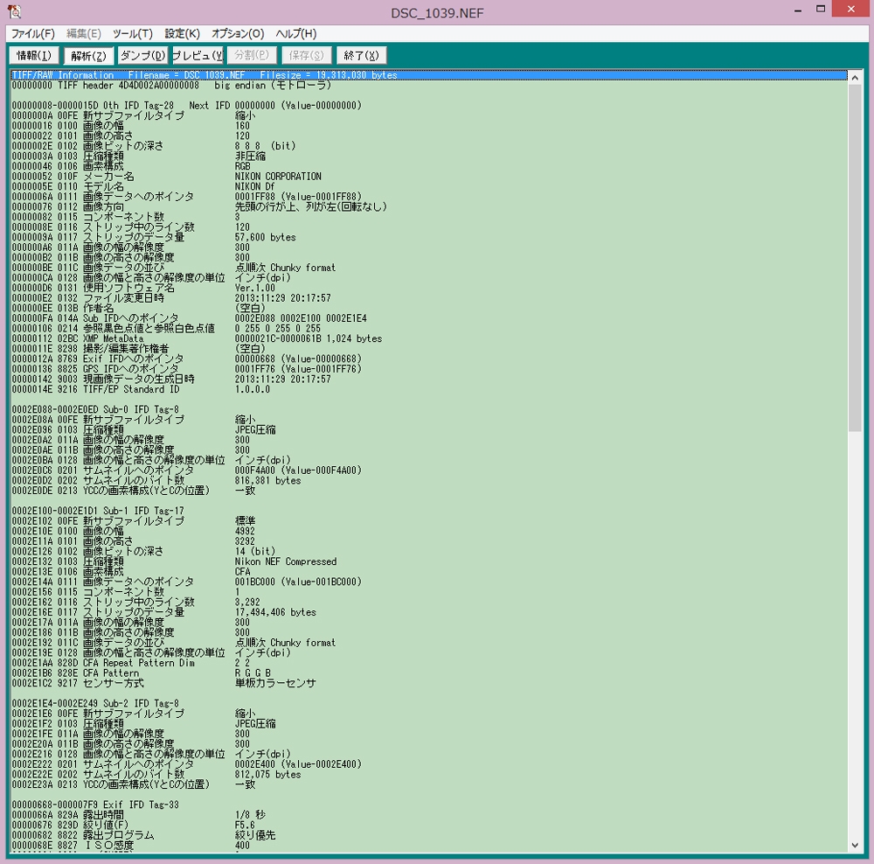
Task: Select the 絞り値 F5.6 row
Action: 428,825
